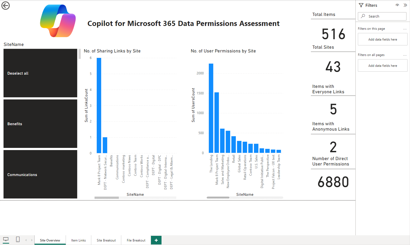Image resolution: width=410 pixels, height=245 pixels.
Task: Click the back navigation arrow at top left
Action: click(x=5, y=5)
